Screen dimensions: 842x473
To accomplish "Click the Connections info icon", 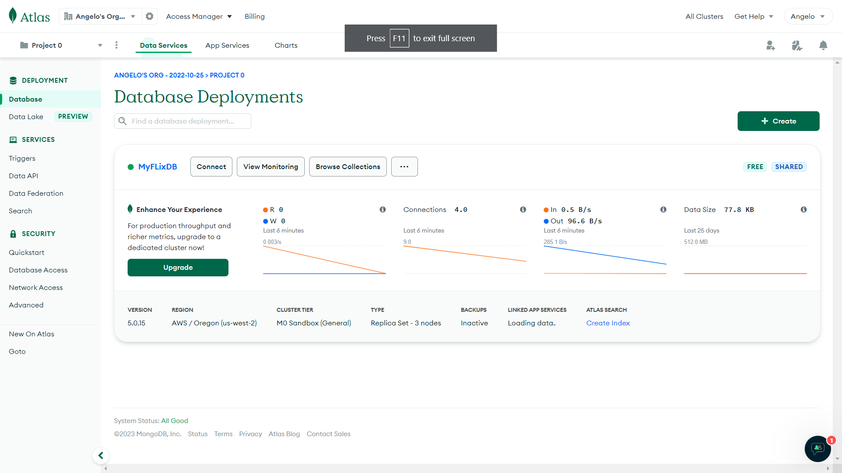I will (x=523, y=209).
